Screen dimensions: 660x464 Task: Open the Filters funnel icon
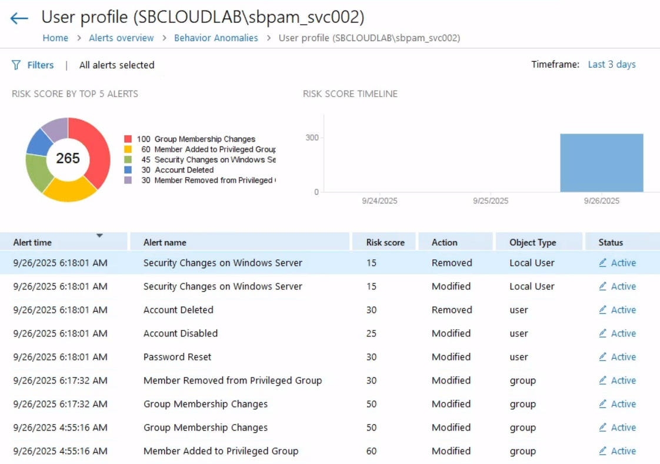click(16, 65)
